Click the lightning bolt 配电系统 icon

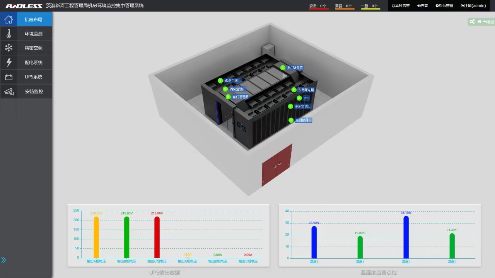pyautogui.click(x=9, y=62)
